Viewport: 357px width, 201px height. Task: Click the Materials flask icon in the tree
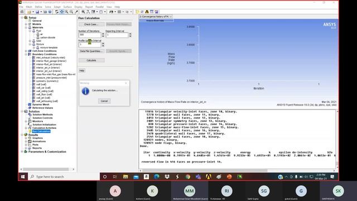tap(30, 27)
